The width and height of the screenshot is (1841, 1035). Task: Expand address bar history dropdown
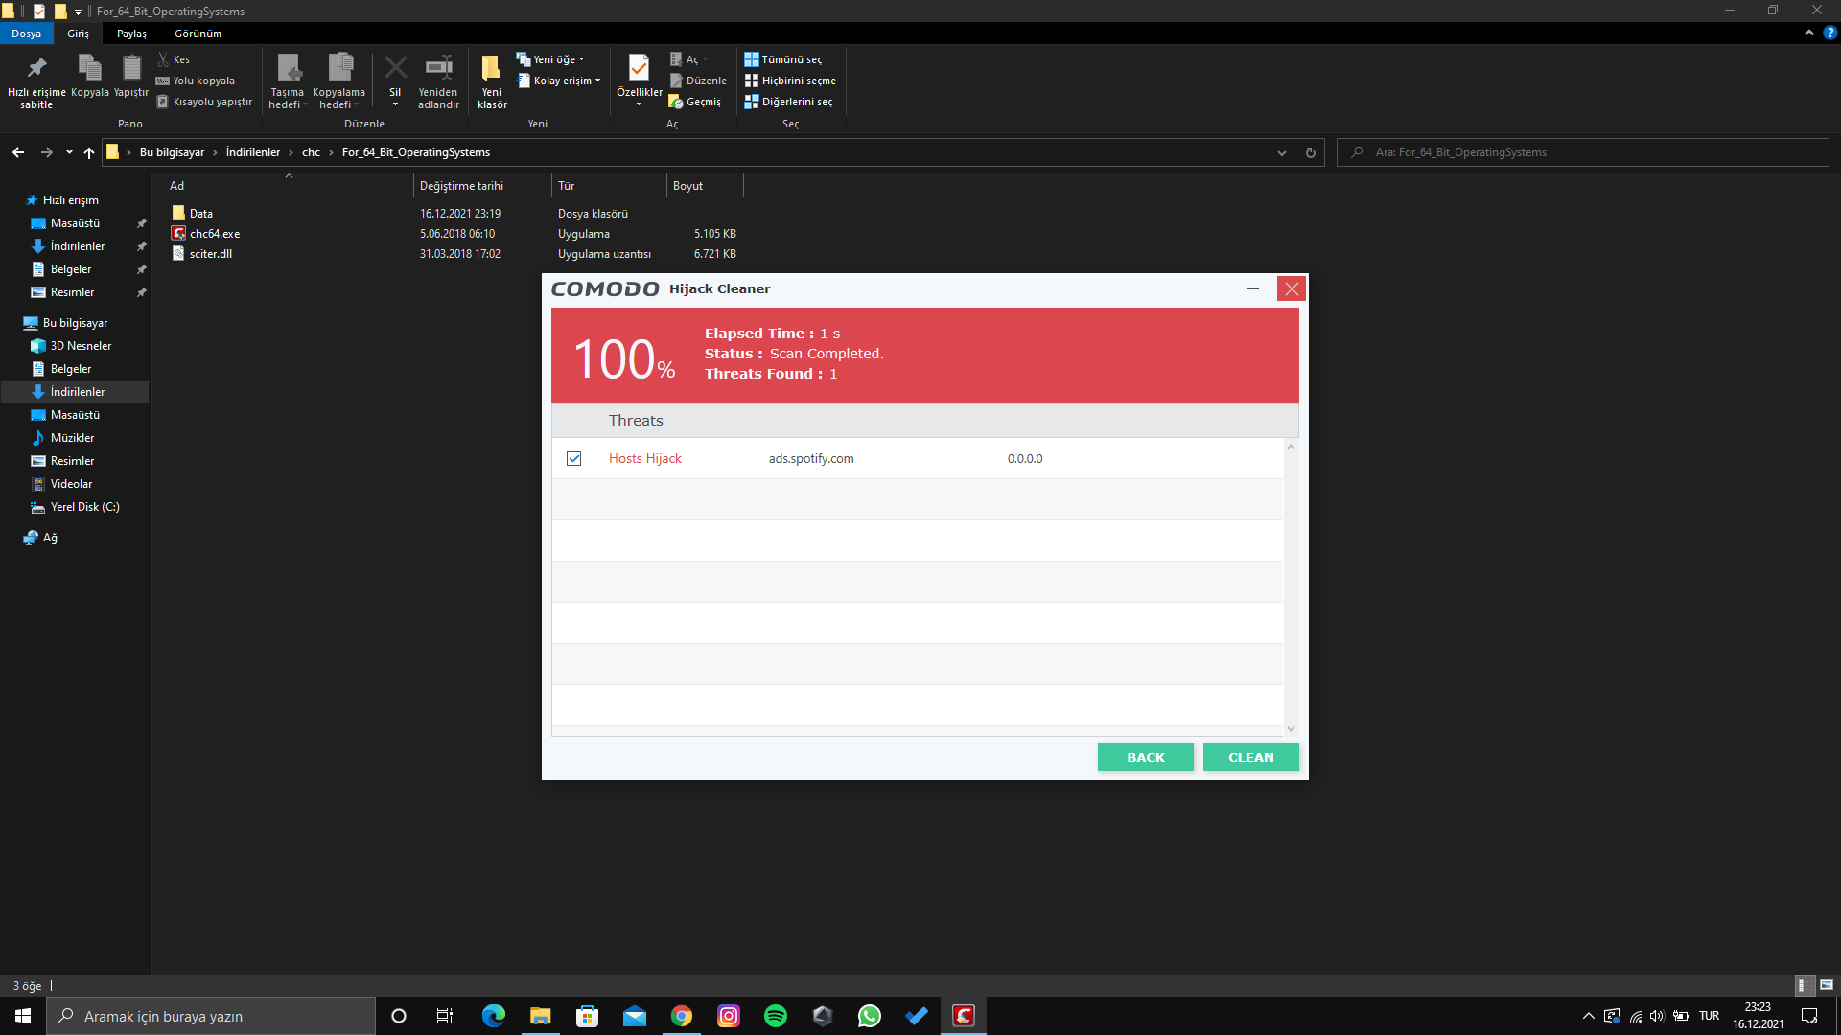pyautogui.click(x=1281, y=152)
